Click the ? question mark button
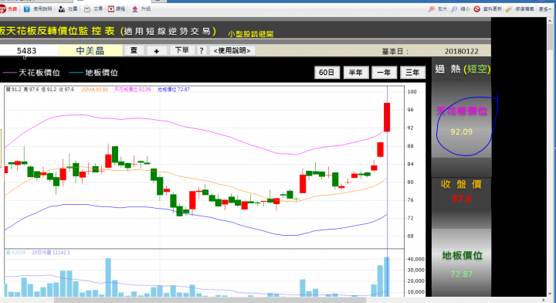 pyautogui.click(x=202, y=50)
